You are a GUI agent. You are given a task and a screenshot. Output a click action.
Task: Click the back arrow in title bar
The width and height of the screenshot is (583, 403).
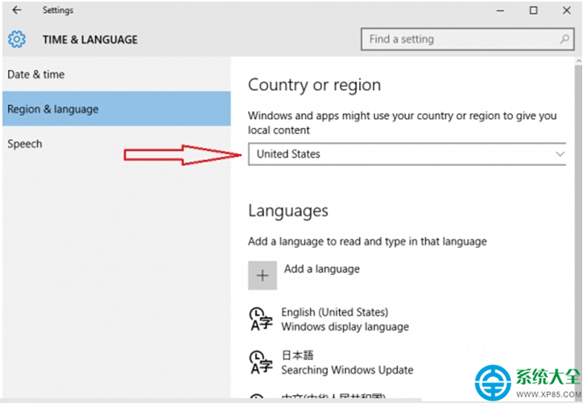17,10
